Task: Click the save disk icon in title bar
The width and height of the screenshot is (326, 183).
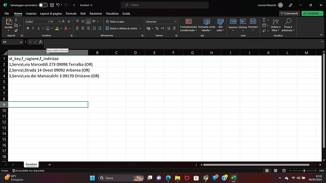Action: (x=52, y=5)
